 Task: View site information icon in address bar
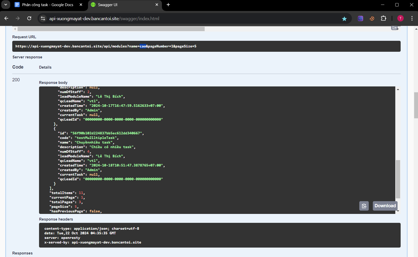pyautogui.click(x=43, y=18)
